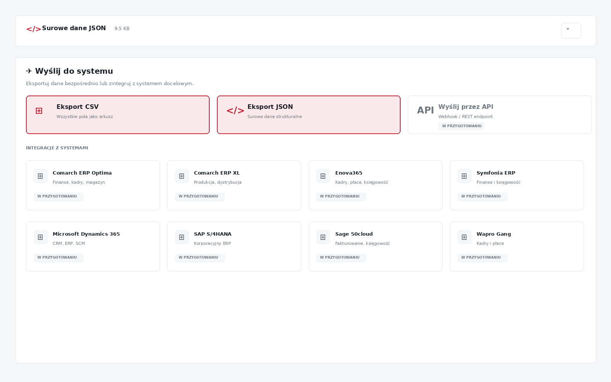Screen dimensions: 611x382
Task: Click W PRZYGOTOWANIU badge in Sage 50cloud
Action: pyautogui.click(x=341, y=257)
